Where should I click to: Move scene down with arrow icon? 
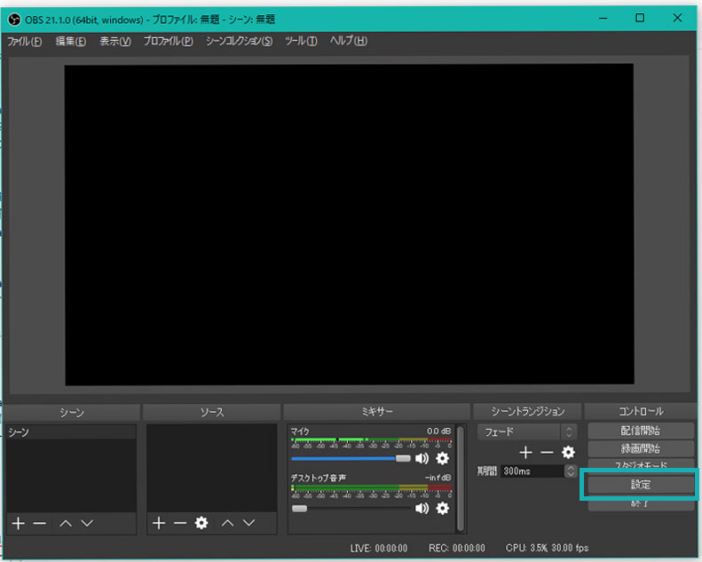coord(87,523)
